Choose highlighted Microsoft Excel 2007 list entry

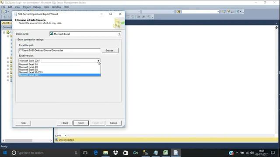coord(59,75)
